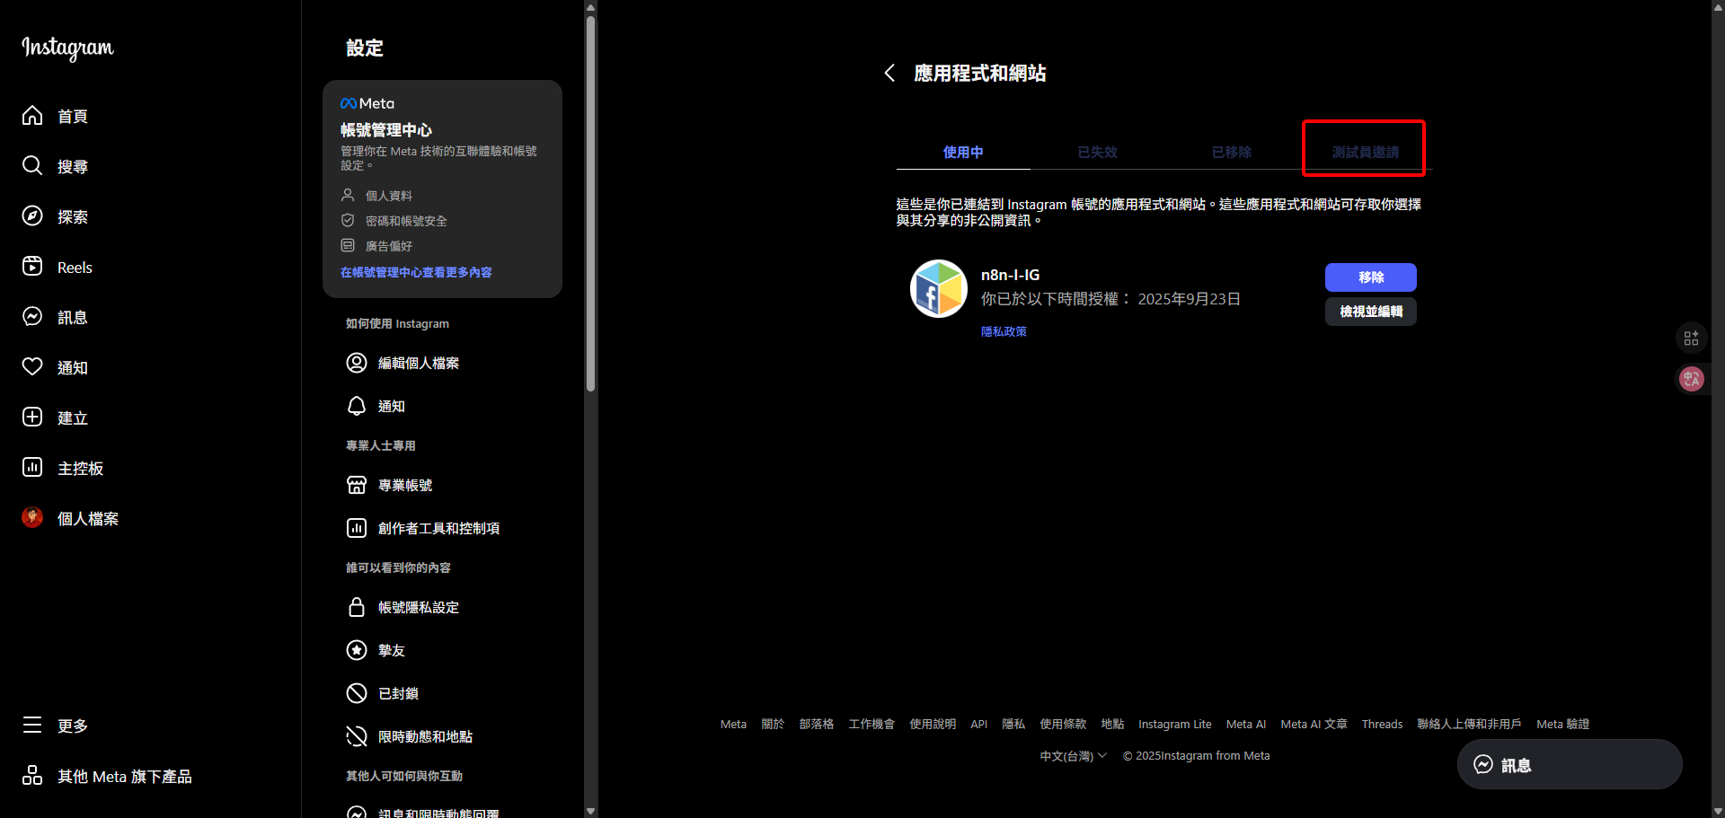The image size is (1725, 818).
Task: Open the 中文(台灣) language dropdown
Action: pos(1072,755)
